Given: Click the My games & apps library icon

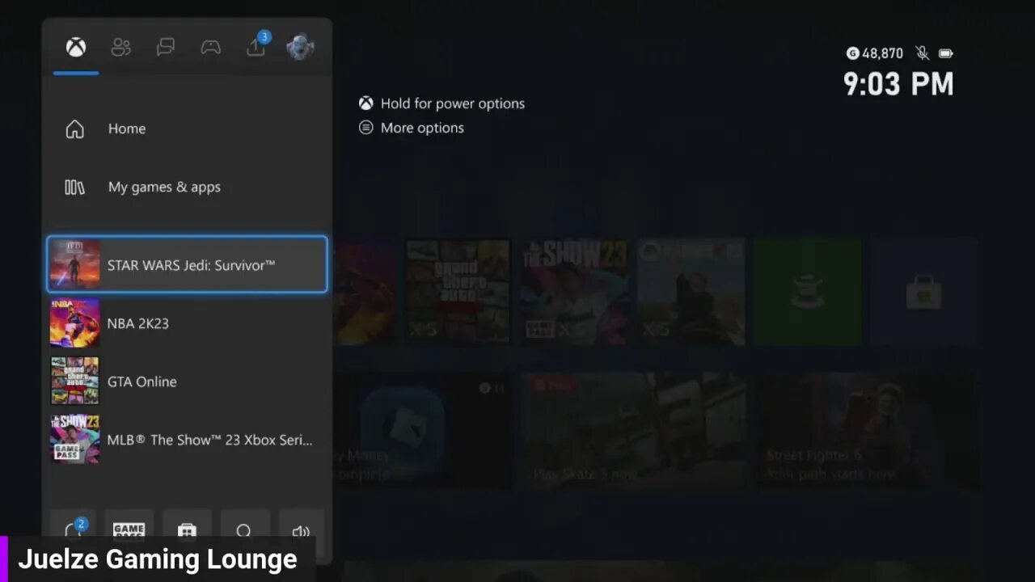Looking at the screenshot, I should pyautogui.click(x=74, y=187).
